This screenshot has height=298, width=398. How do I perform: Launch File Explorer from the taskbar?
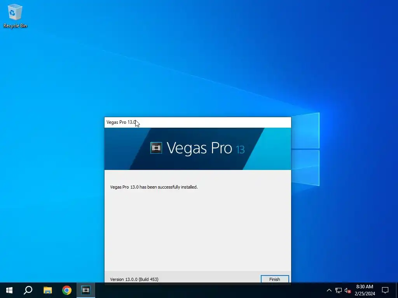(47, 290)
